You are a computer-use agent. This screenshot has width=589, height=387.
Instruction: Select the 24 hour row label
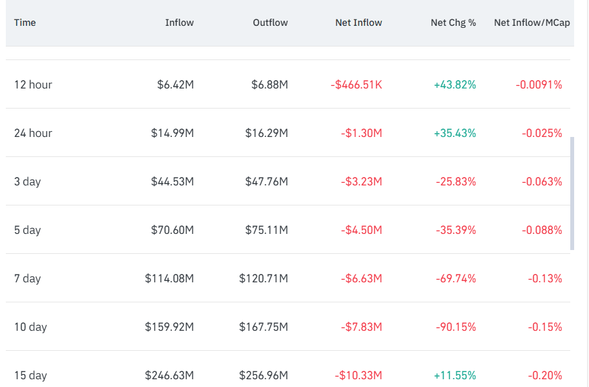[33, 133]
